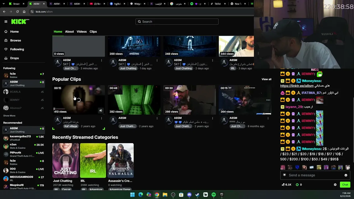Screen dimensions: 354x199
Task: Click the KICK logo
Action: point(20,22)
